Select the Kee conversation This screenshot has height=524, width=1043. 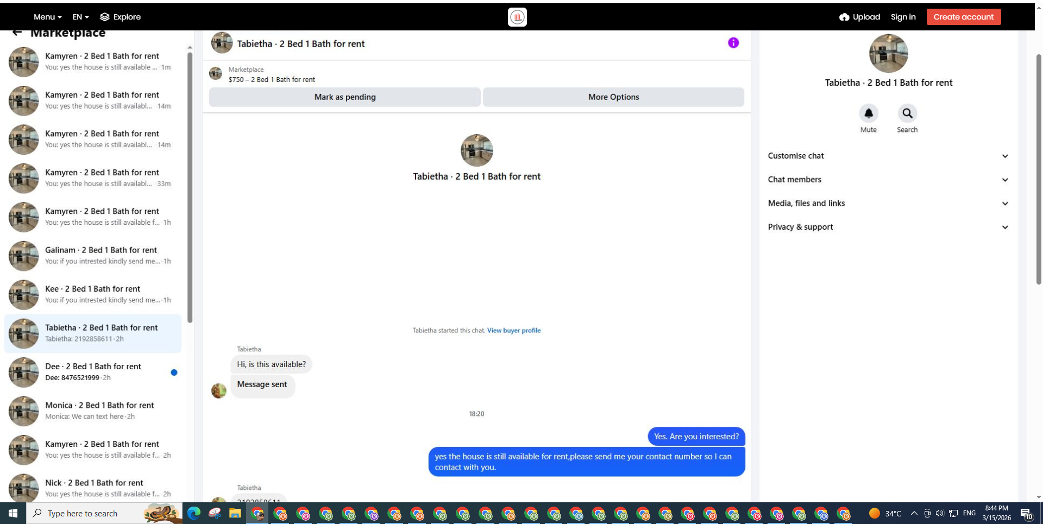click(x=93, y=294)
